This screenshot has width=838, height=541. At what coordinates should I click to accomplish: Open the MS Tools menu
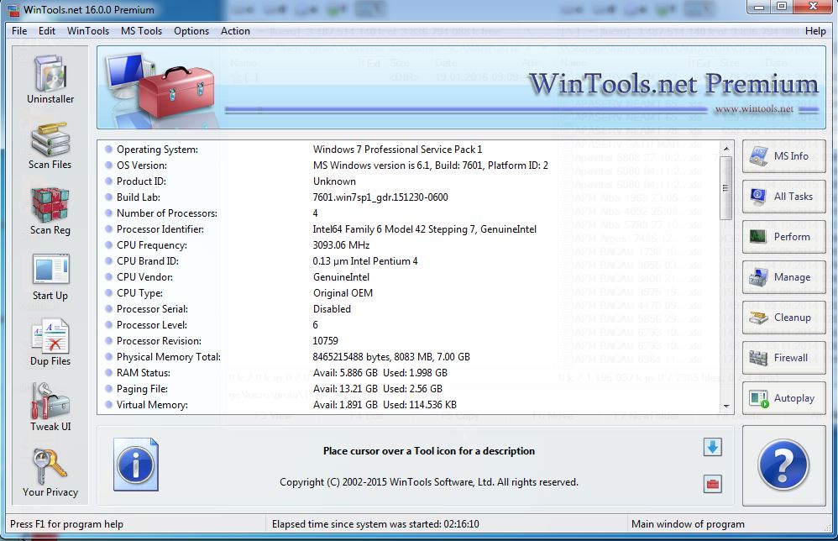pos(141,31)
